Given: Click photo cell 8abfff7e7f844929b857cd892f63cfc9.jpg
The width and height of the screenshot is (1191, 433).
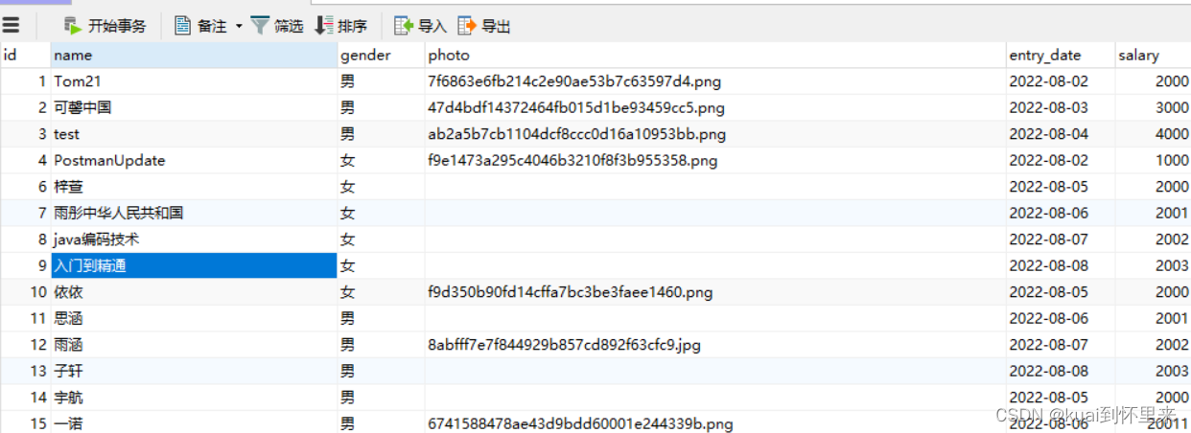Looking at the screenshot, I should point(716,345).
